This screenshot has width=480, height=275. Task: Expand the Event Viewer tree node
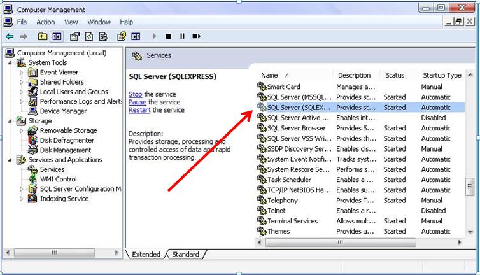(22, 73)
